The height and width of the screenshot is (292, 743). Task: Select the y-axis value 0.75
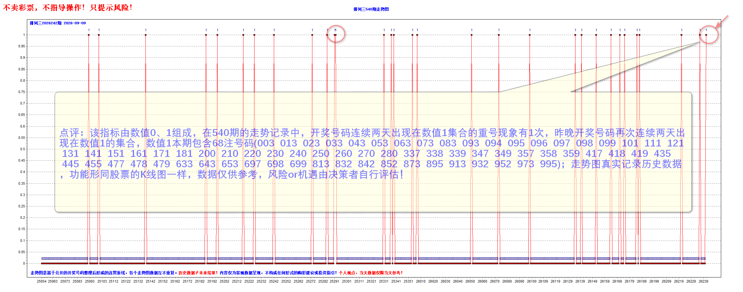point(21,92)
